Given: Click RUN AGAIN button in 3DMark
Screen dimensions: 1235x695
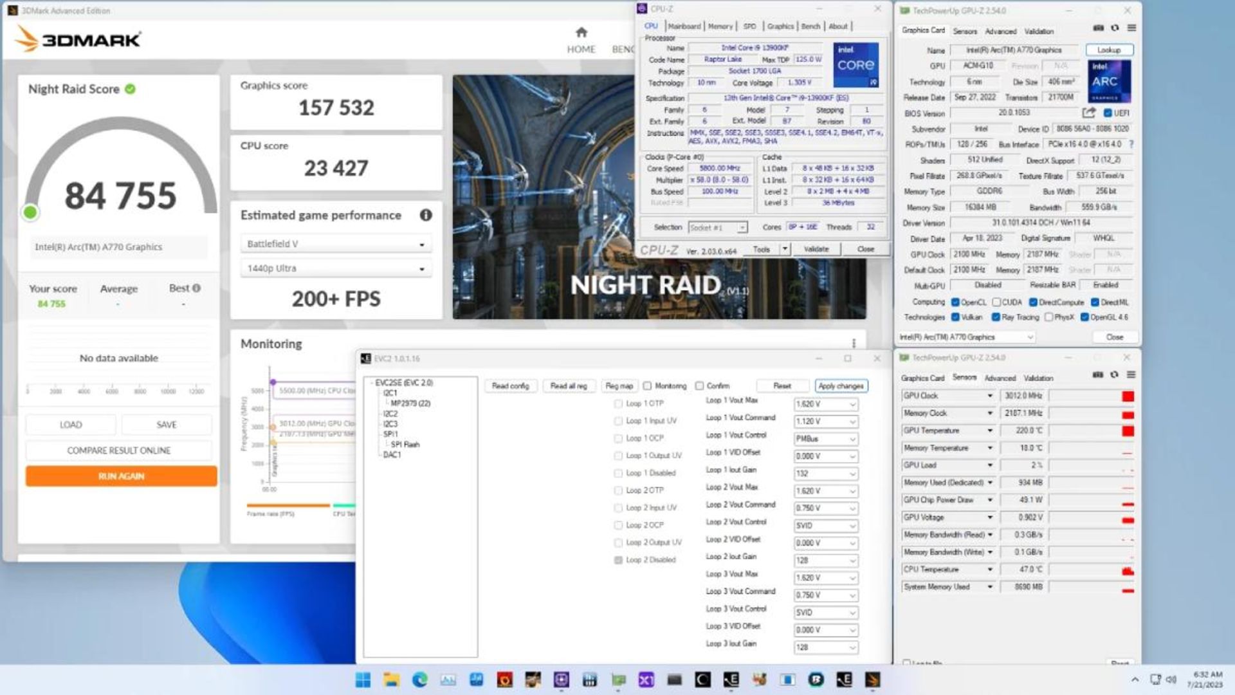Looking at the screenshot, I should [121, 476].
